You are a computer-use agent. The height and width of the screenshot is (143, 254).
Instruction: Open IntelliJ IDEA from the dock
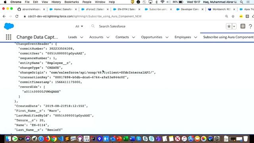[93, 139]
